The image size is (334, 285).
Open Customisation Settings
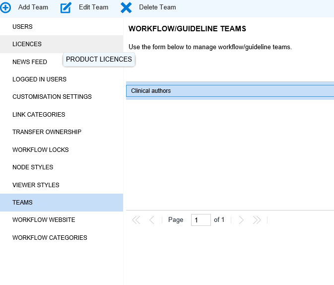[52, 97]
